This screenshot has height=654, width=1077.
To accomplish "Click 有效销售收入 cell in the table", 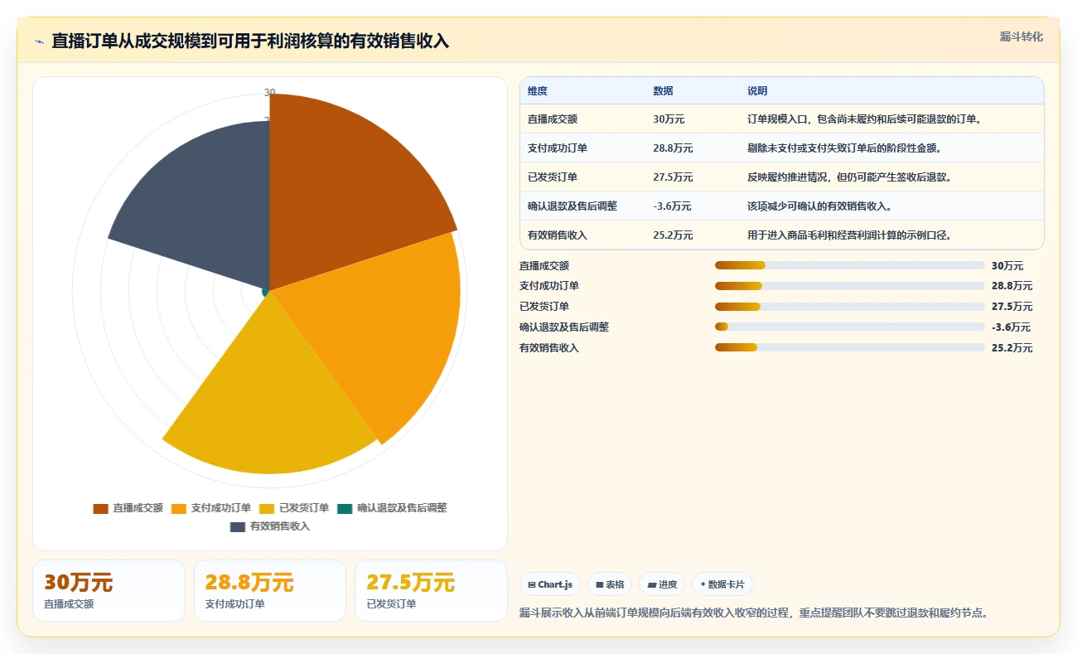I will [558, 235].
